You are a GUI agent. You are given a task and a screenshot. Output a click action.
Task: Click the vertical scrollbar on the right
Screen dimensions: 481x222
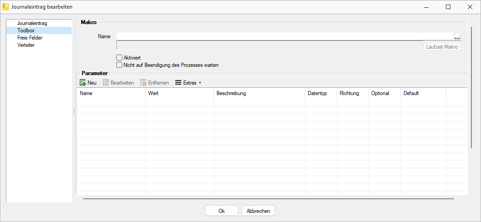click(x=472, y=88)
